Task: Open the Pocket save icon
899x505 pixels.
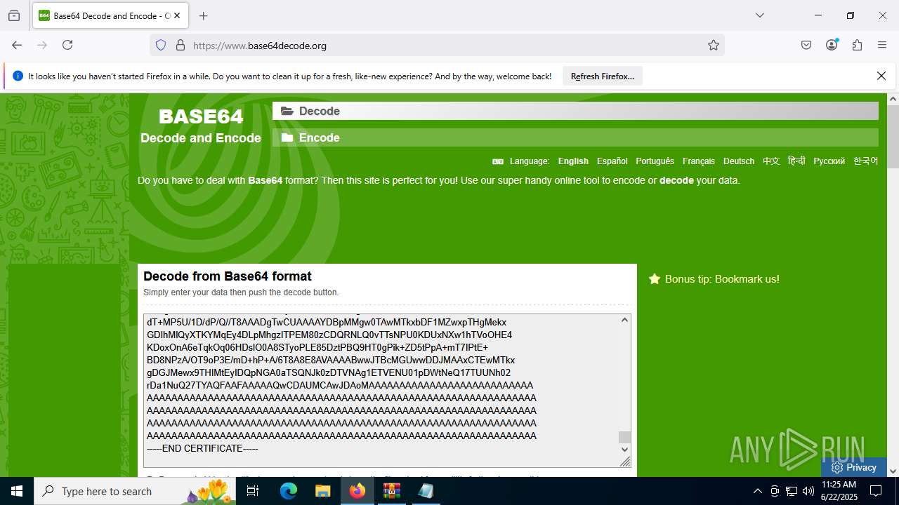Action: (806, 45)
